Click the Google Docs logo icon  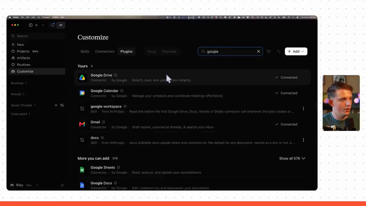coord(82,185)
